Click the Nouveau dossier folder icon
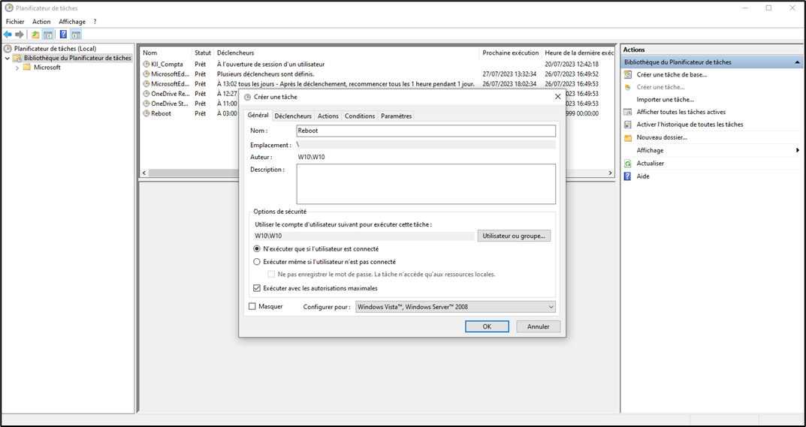The width and height of the screenshot is (806, 427). (x=628, y=137)
